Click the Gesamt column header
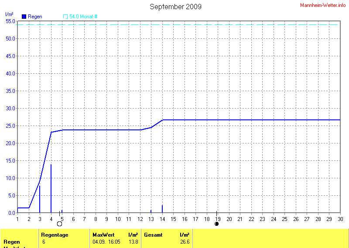The width and height of the screenshot is (349, 248). point(153,235)
